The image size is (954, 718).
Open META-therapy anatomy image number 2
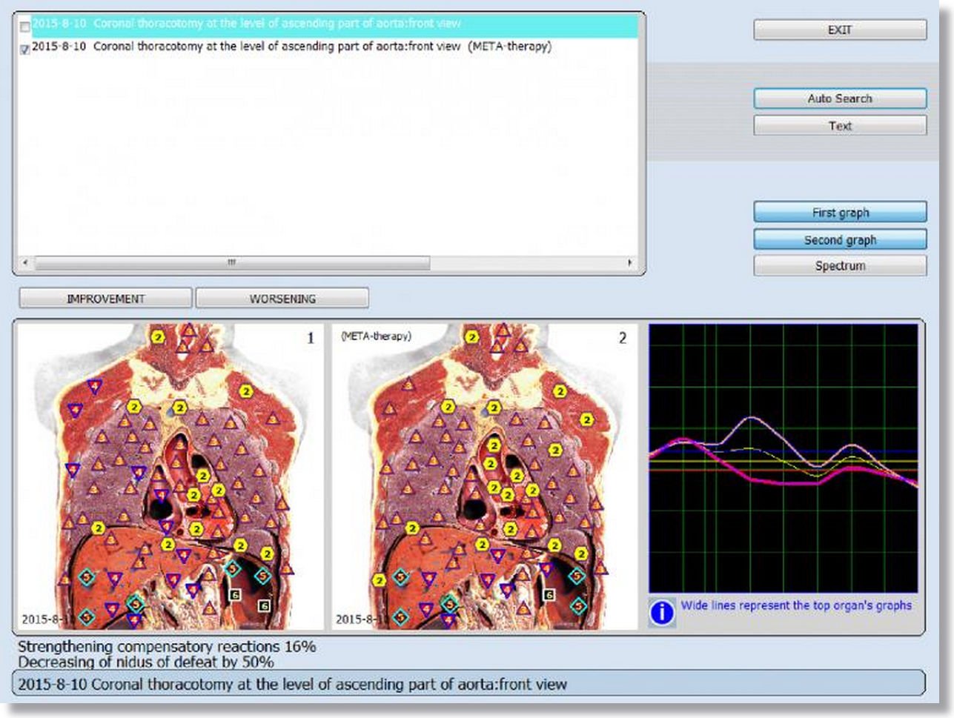click(x=484, y=476)
